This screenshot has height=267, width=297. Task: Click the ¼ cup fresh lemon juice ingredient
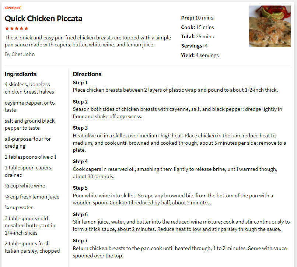coord(32,197)
